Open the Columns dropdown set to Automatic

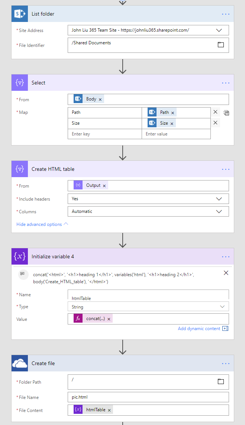pyautogui.click(x=219, y=211)
